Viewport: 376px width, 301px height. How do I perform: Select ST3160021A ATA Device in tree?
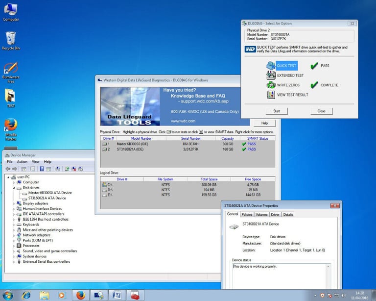(47, 198)
